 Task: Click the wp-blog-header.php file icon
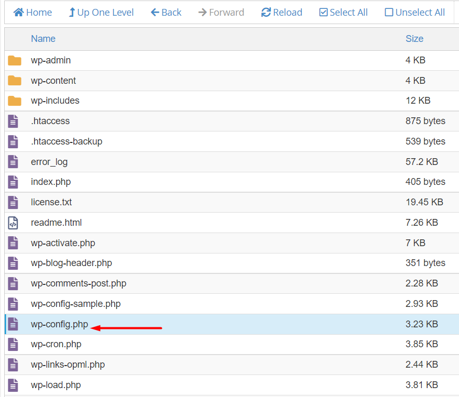pyautogui.click(x=13, y=263)
